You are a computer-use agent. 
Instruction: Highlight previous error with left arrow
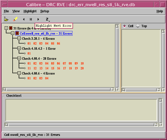pos(24,19)
